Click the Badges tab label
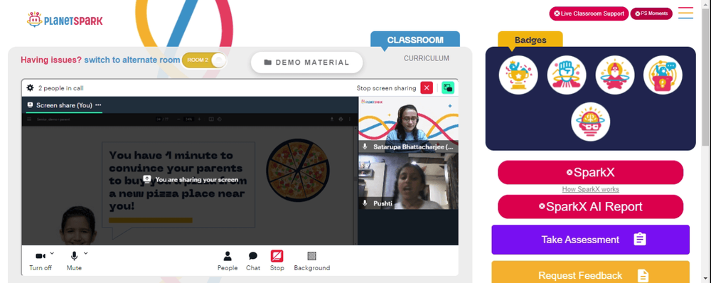Viewport: 711px width, 283px height. tap(530, 40)
